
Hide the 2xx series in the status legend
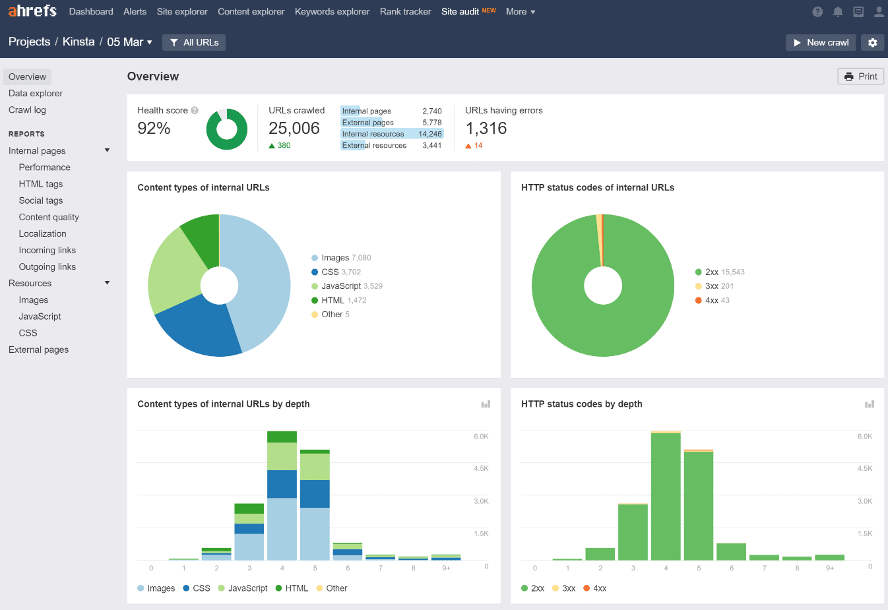tap(534, 588)
